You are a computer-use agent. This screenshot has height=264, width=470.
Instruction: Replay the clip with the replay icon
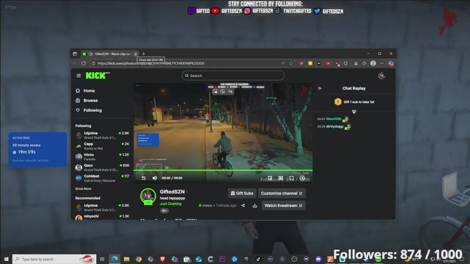click(x=144, y=178)
